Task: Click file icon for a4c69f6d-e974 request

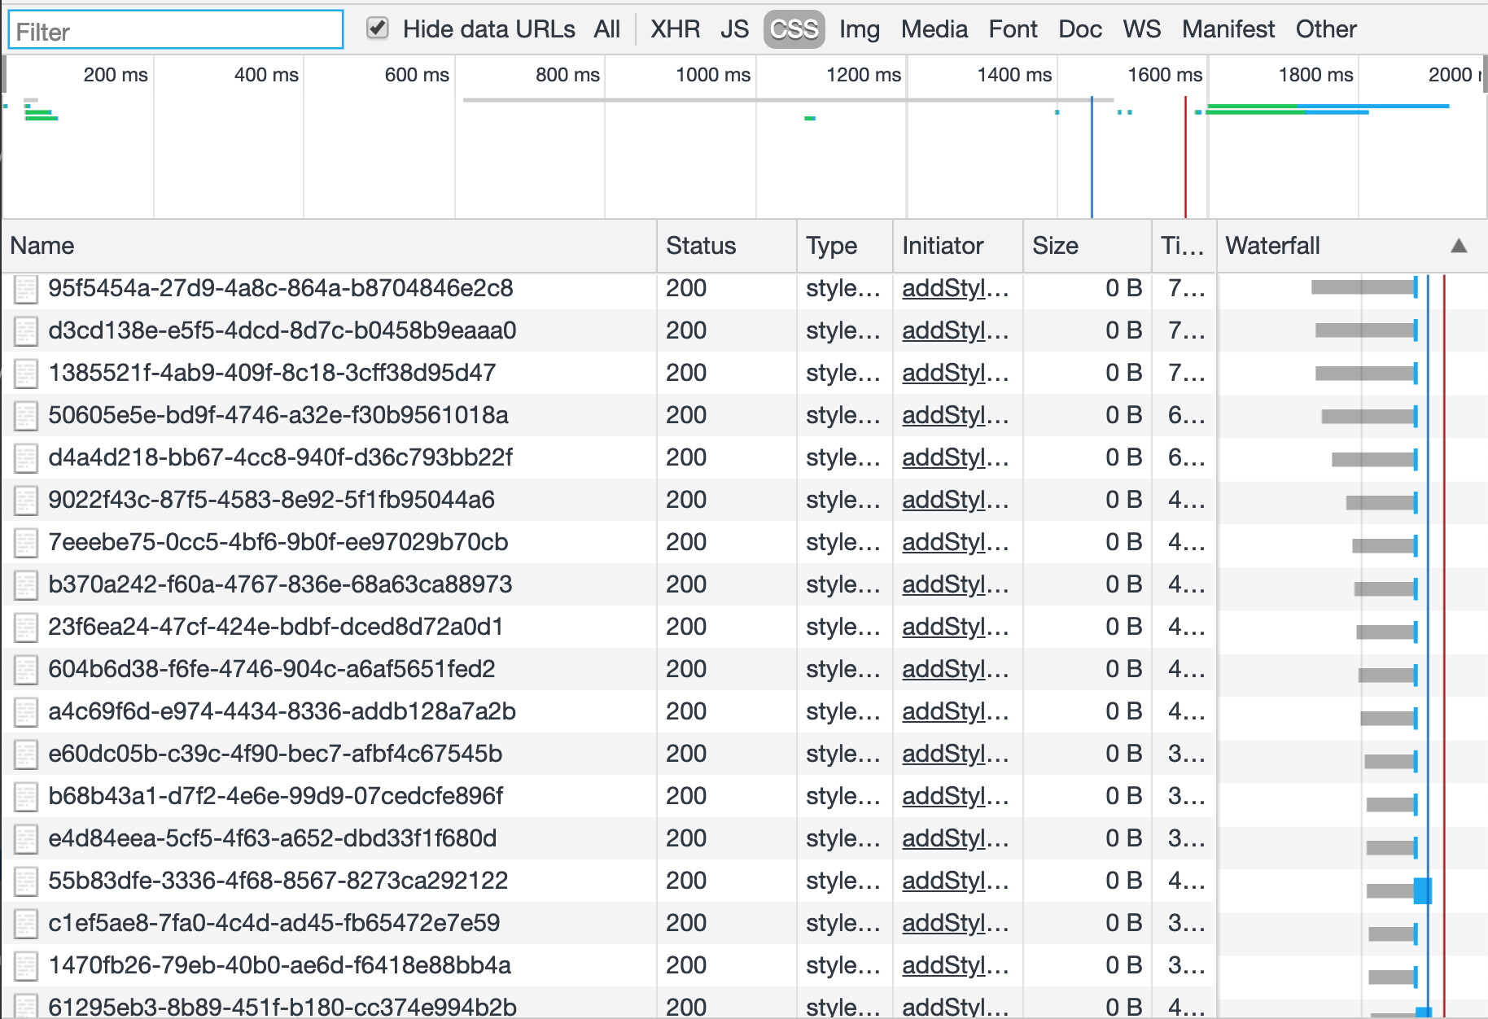Action: coord(26,712)
